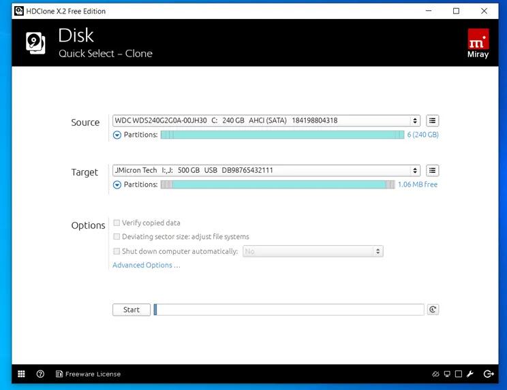The image size is (507, 390).
Task: Click the Source label
Action: (x=85, y=123)
